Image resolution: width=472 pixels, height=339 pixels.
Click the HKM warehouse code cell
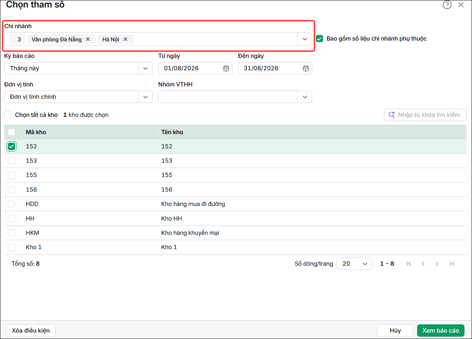pos(32,233)
